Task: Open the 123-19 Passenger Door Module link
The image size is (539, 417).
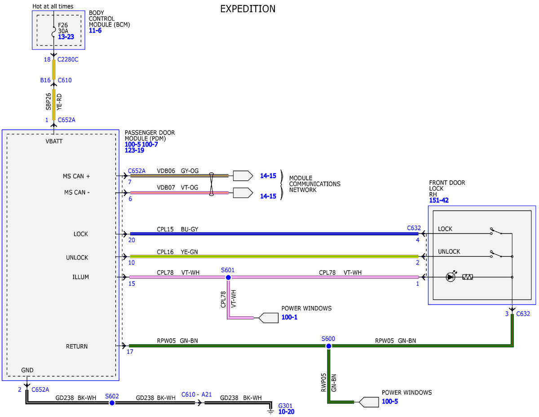Action: pos(134,150)
